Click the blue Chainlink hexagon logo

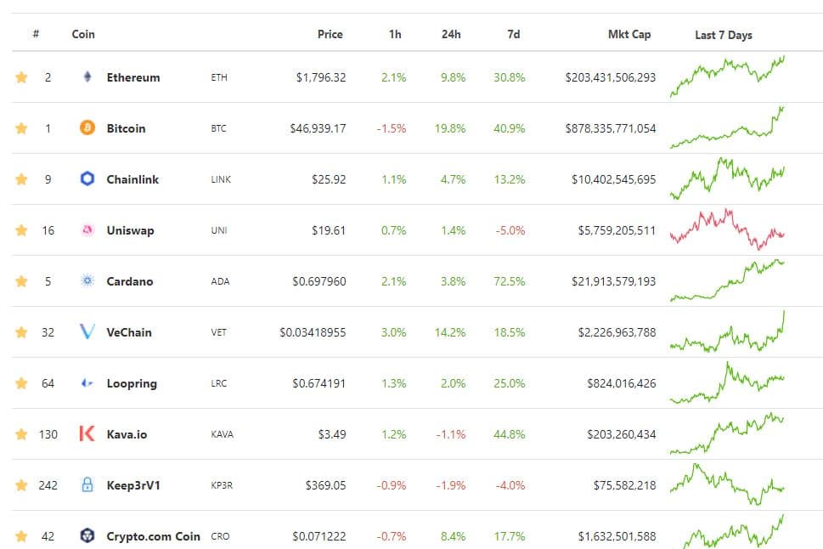tap(87, 178)
